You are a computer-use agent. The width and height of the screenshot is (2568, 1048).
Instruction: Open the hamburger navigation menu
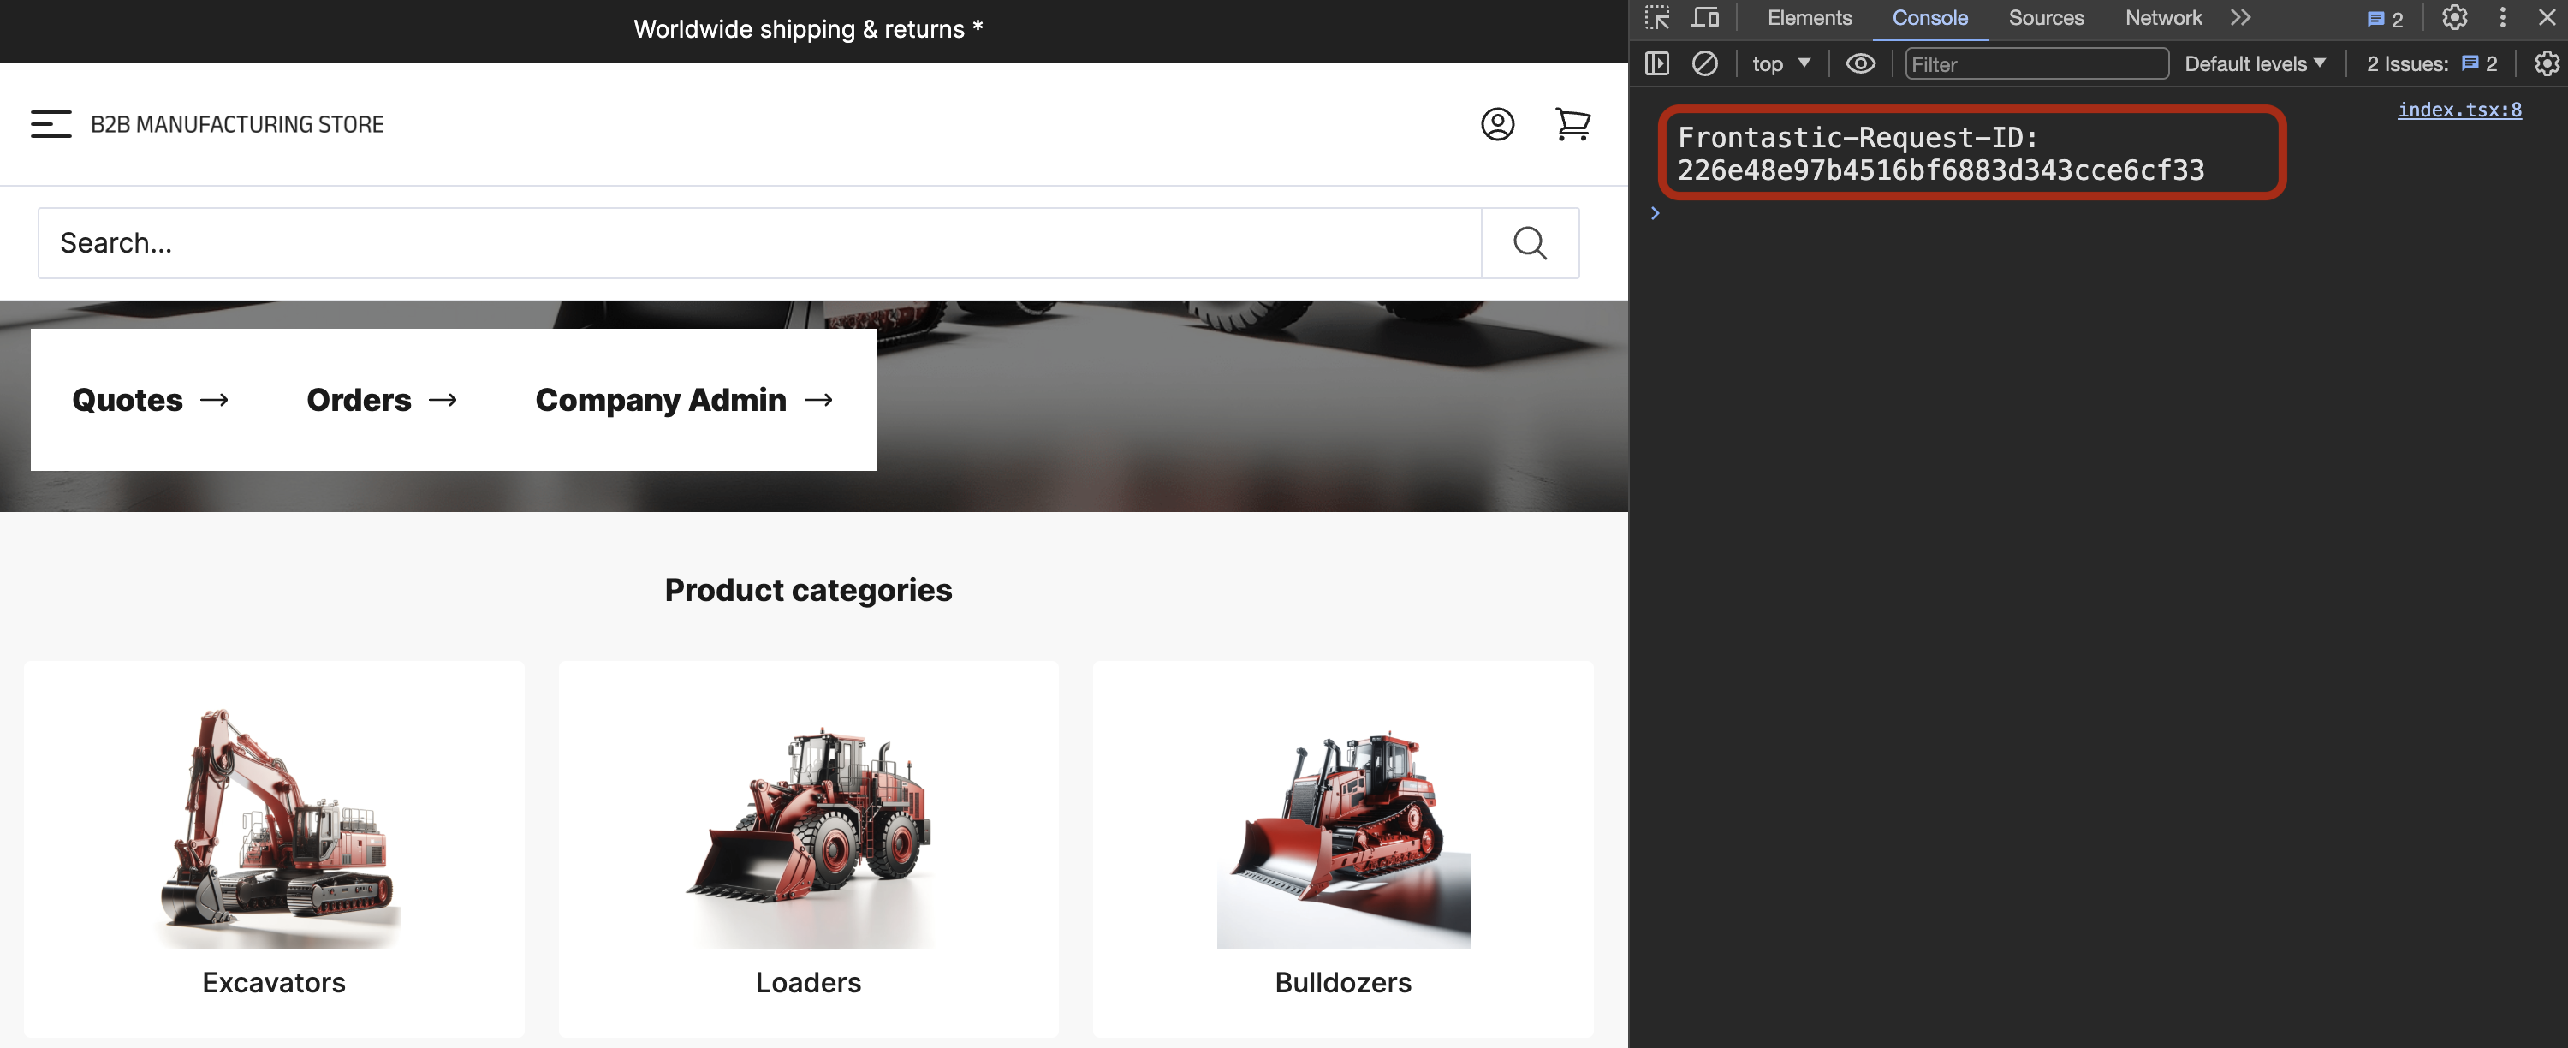[51, 123]
